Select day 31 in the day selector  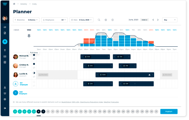[156, 112]
